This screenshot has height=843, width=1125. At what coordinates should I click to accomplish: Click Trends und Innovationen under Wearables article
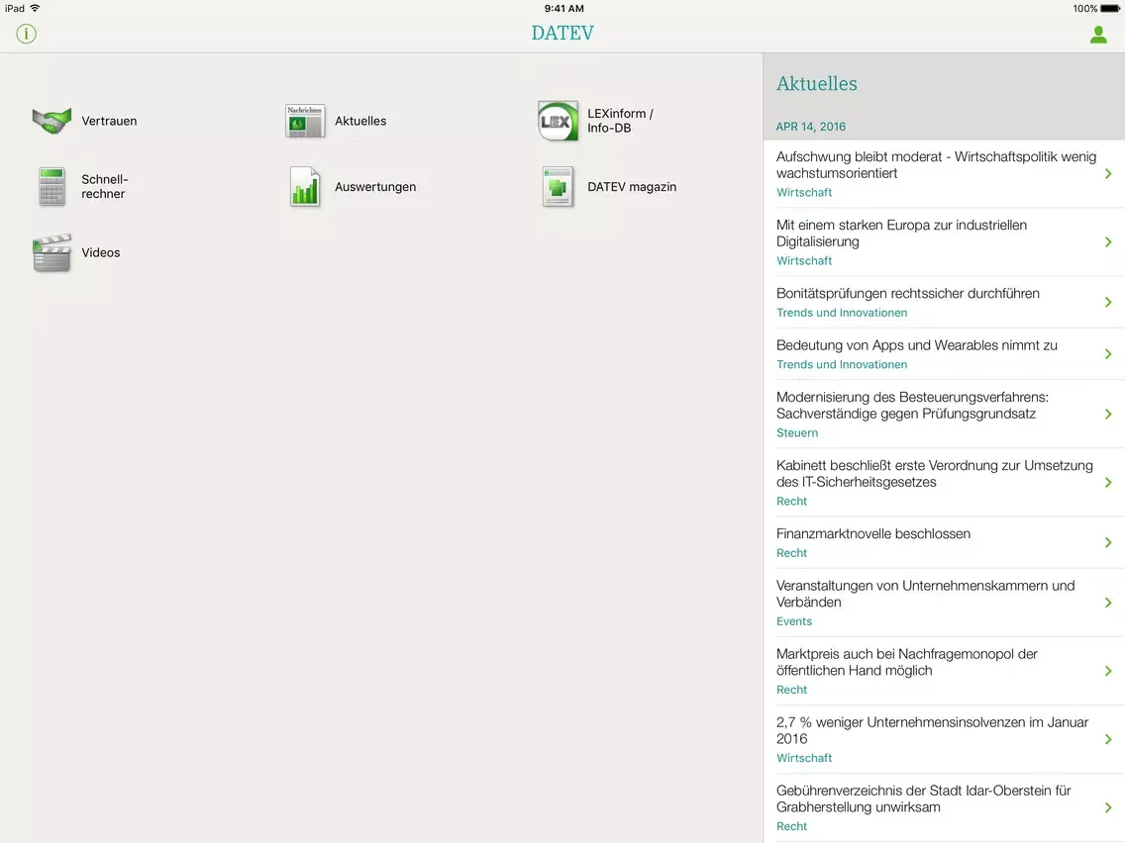(x=842, y=364)
